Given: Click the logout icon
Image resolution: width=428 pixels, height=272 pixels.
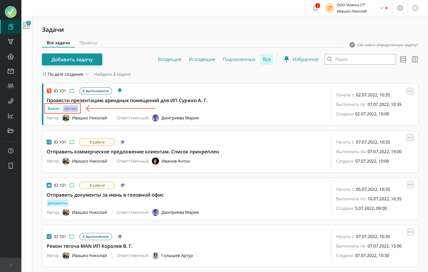Looking at the screenshot, I should [x=416, y=8].
